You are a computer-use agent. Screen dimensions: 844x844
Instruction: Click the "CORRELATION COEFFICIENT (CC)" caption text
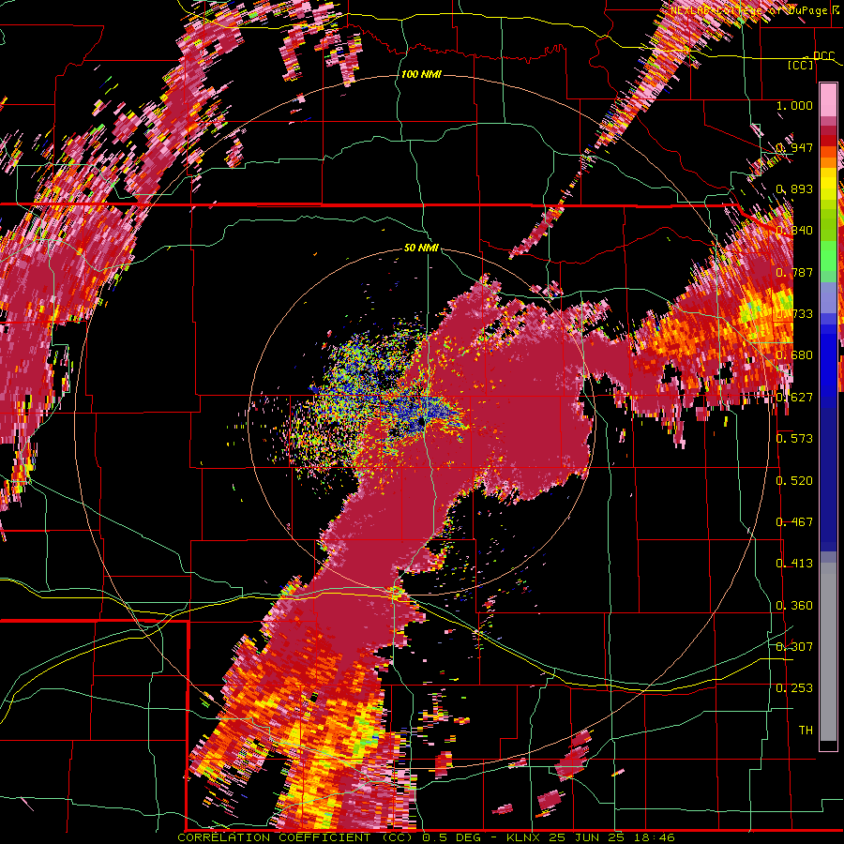295,837
